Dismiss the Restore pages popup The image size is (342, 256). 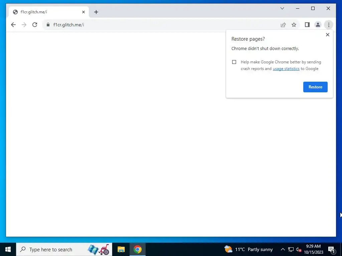pos(327,35)
